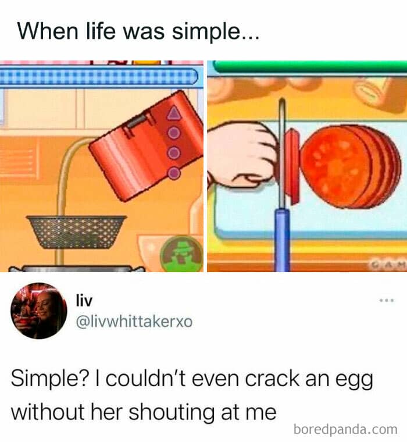The height and width of the screenshot is (442, 407).
Task: Click the boredpanda.com watermark link
Action: (345, 429)
